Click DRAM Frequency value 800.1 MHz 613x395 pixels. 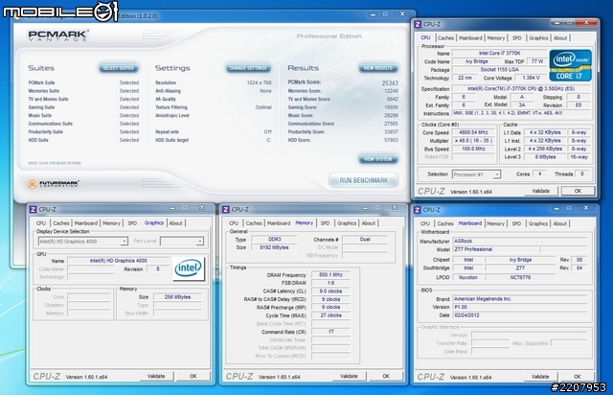pyautogui.click(x=330, y=275)
